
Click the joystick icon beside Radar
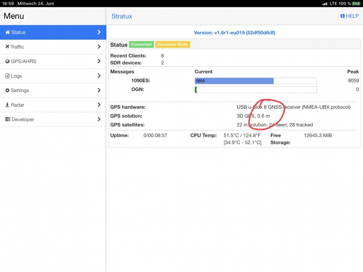click(7, 105)
